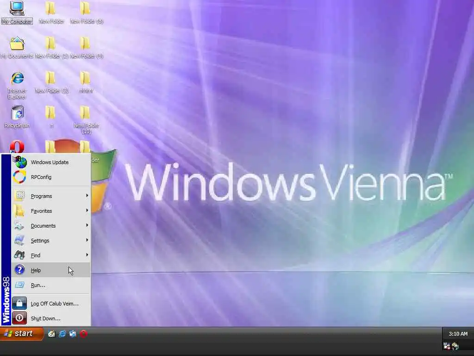Launch Internet Explorer from the quick launch bar
The image size is (474, 356).
pyautogui.click(x=62, y=334)
